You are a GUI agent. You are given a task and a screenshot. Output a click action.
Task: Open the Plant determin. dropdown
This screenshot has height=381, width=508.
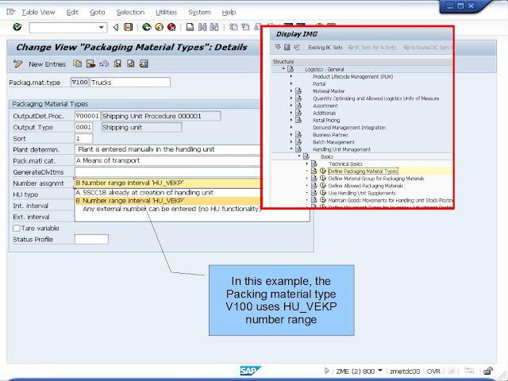pyautogui.click(x=167, y=149)
